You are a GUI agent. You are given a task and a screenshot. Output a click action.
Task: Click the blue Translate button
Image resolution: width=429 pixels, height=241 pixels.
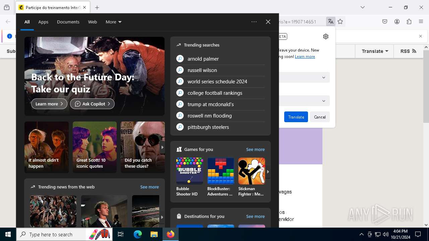(x=296, y=117)
